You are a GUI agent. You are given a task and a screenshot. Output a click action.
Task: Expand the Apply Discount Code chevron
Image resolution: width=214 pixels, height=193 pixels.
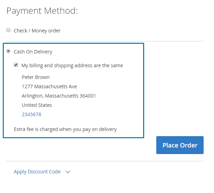(68, 172)
